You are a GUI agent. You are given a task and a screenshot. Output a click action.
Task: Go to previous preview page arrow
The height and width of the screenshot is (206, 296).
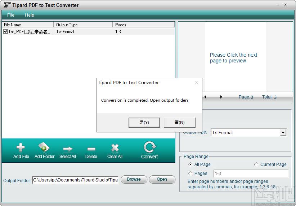pos(205,97)
